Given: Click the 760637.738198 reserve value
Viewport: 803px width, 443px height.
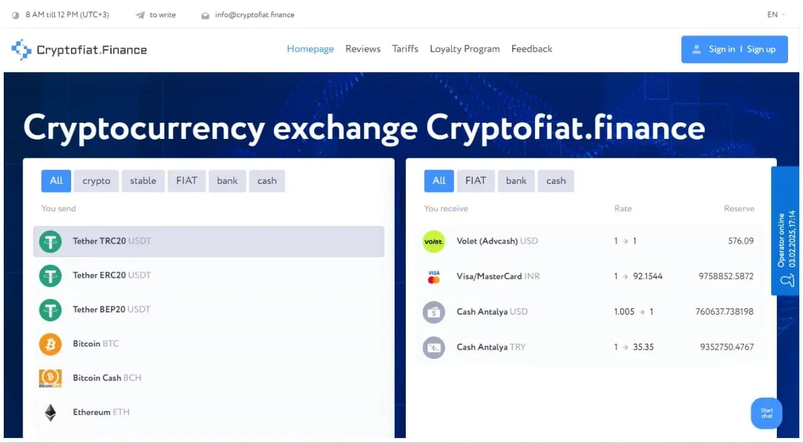Looking at the screenshot, I should click(x=724, y=312).
